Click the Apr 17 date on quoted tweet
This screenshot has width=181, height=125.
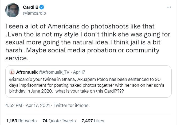79,72
